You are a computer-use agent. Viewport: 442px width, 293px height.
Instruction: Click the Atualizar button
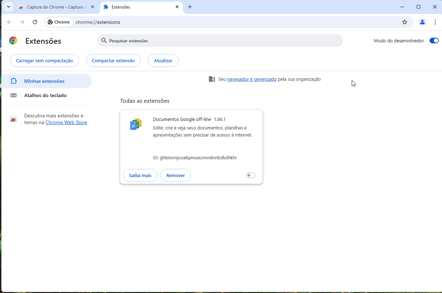163,60
